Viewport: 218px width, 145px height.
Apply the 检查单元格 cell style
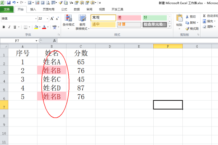point(155,25)
